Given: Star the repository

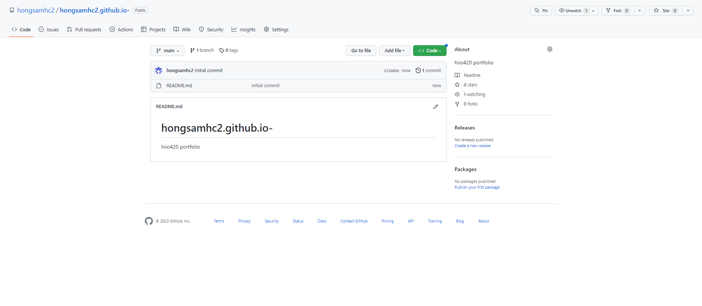Looking at the screenshot, I should (666, 11).
